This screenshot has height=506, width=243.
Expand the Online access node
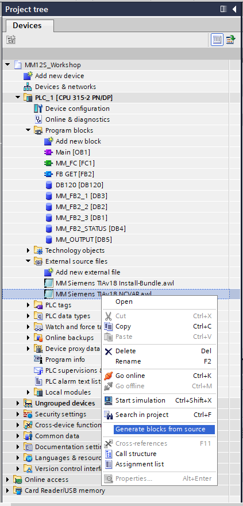click(7, 480)
